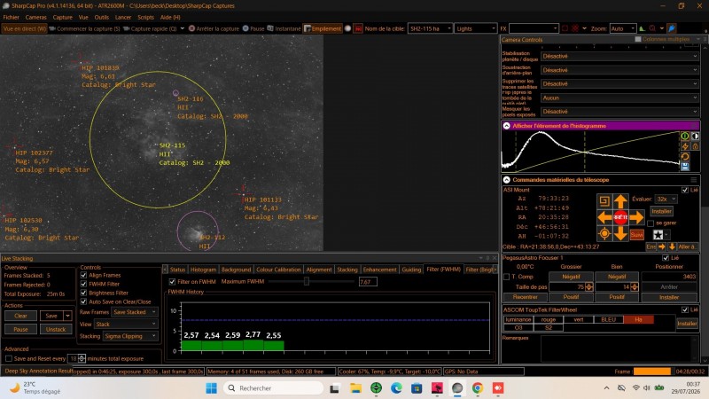The height and width of the screenshot is (399, 709).
Task: Click the Clear button in Live Stacking
Action: [x=20, y=316]
